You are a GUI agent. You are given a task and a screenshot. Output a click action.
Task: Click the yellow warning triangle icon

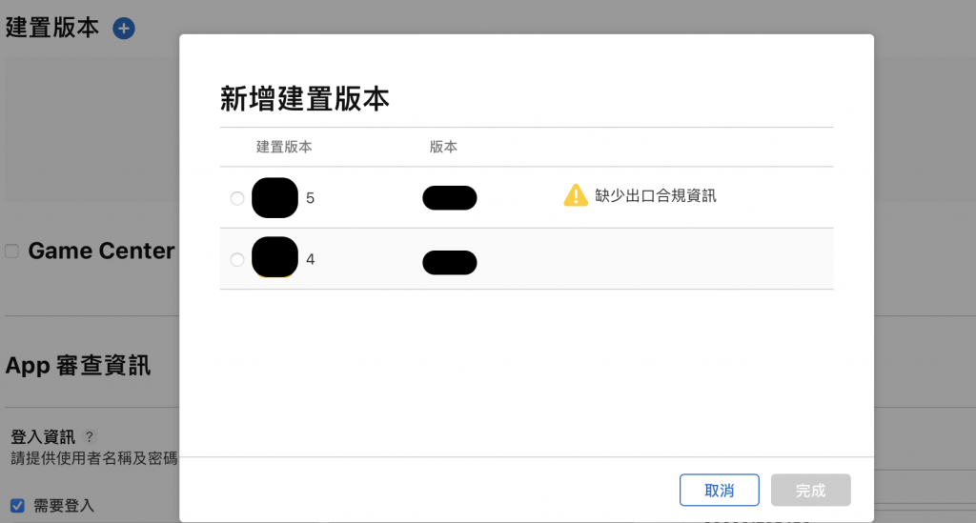pos(576,195)
